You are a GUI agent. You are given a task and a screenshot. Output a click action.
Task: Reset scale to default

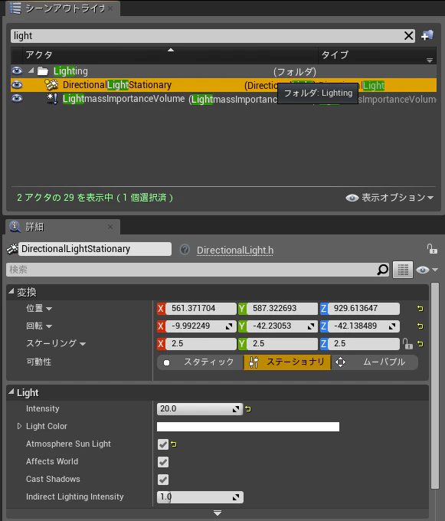pos(420,344)
